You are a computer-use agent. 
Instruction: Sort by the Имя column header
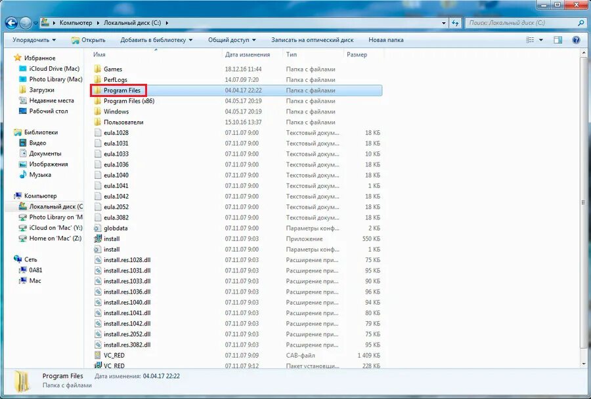tap(99, 54)
